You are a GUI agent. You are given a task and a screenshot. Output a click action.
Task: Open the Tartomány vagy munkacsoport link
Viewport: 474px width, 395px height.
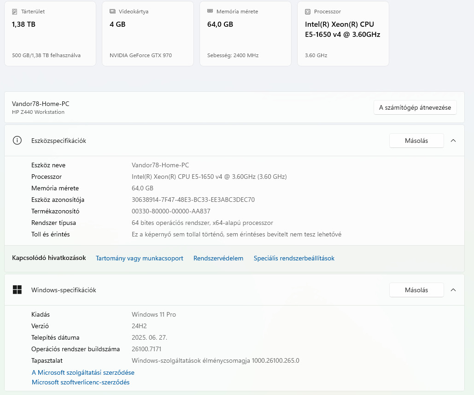click(140, 258)
